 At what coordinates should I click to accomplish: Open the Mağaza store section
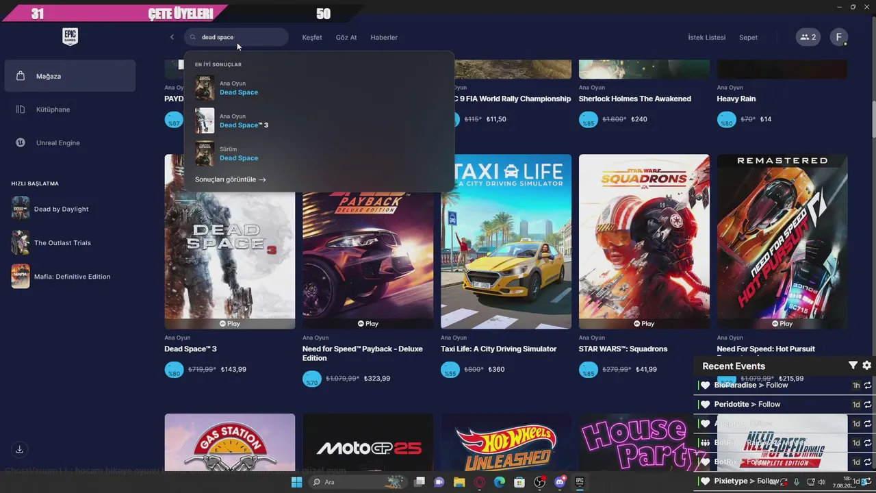pos(70,76)
